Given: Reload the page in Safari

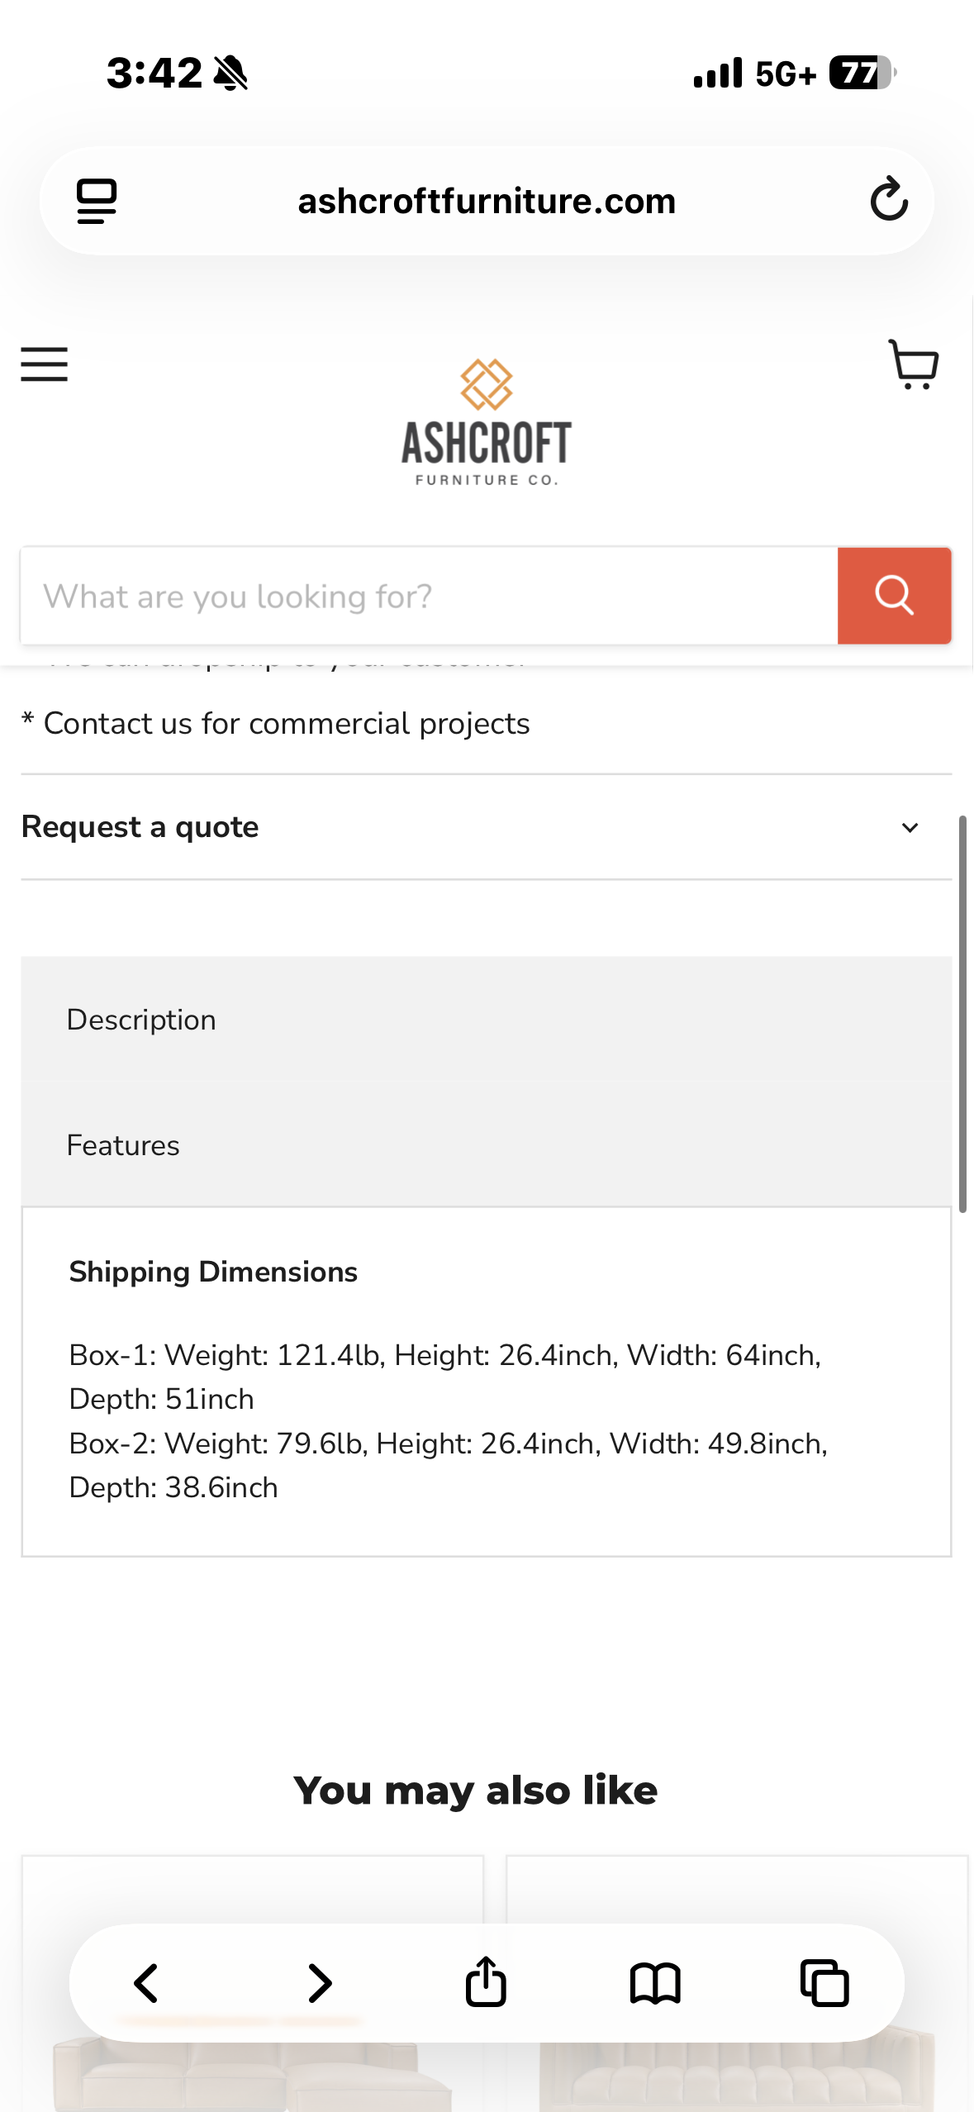Looking at the screenshot, I should tap(889, 200).
